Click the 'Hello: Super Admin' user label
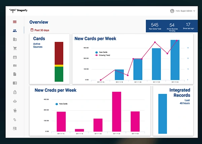The image size is (202, 144). tap(184, 11)
